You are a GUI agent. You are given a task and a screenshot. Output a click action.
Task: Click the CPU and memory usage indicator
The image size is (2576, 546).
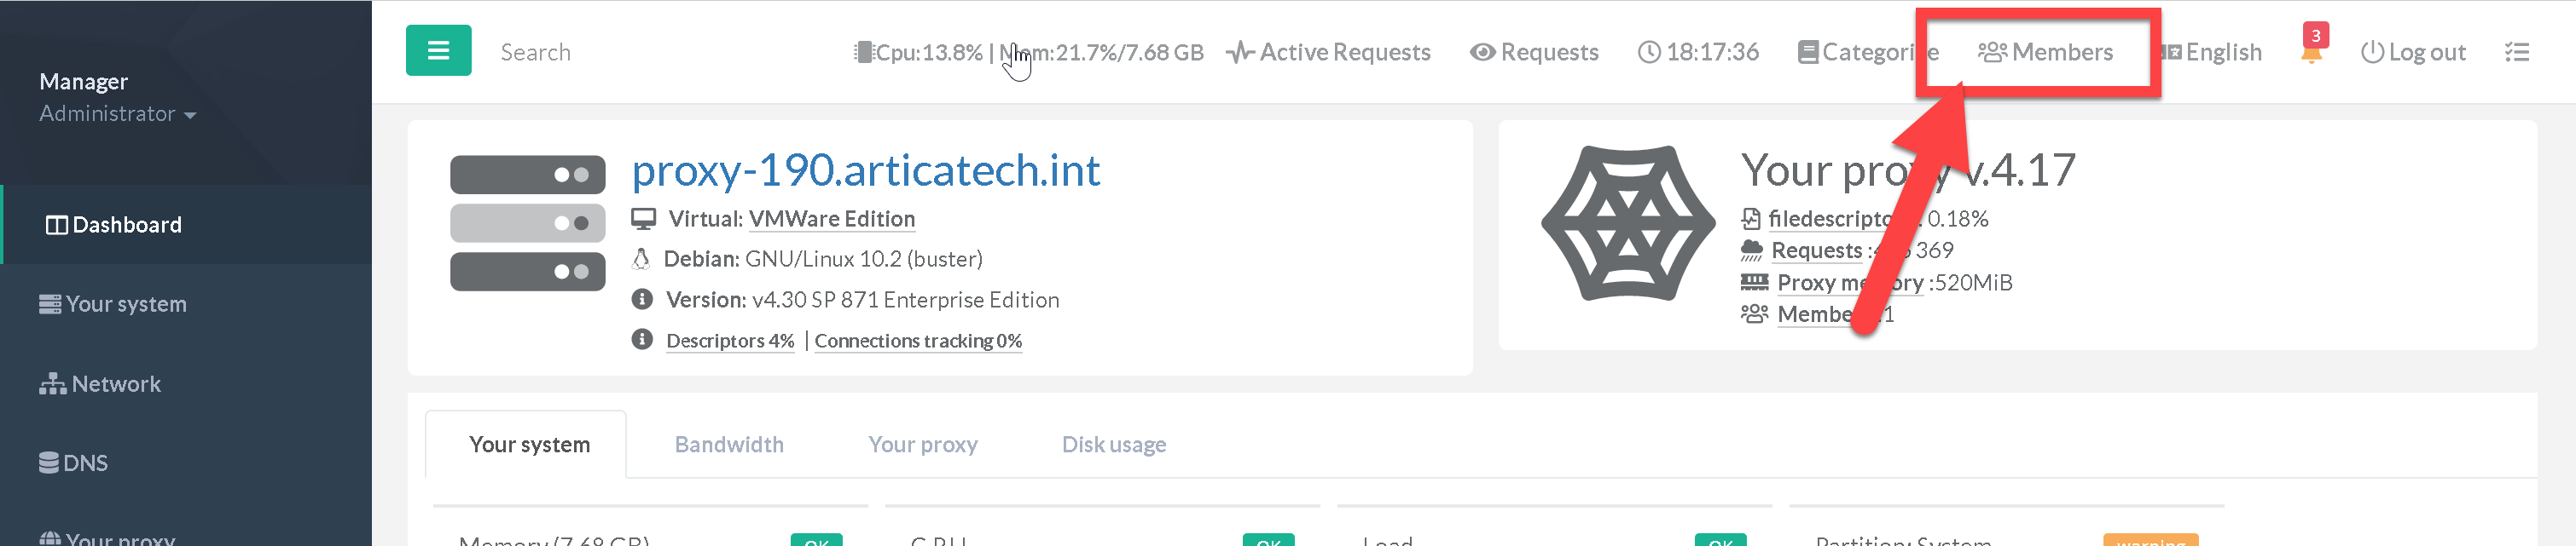(1029, 52)
